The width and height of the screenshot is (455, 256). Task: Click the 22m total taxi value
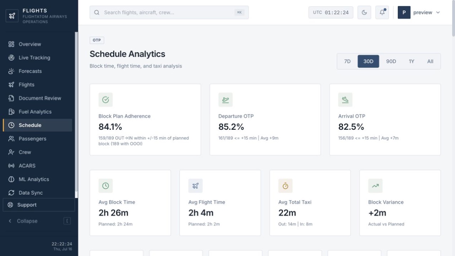pyautogui.click(x=287, y=213)
